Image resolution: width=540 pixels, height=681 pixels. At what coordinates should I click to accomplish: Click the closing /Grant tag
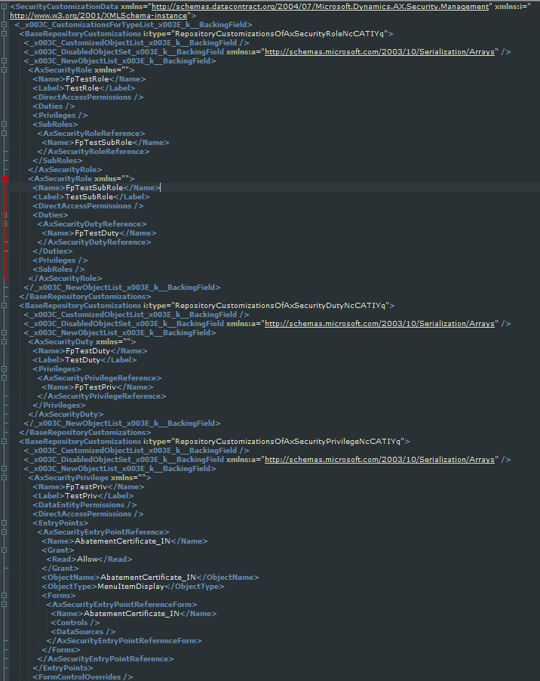point(60,568)
